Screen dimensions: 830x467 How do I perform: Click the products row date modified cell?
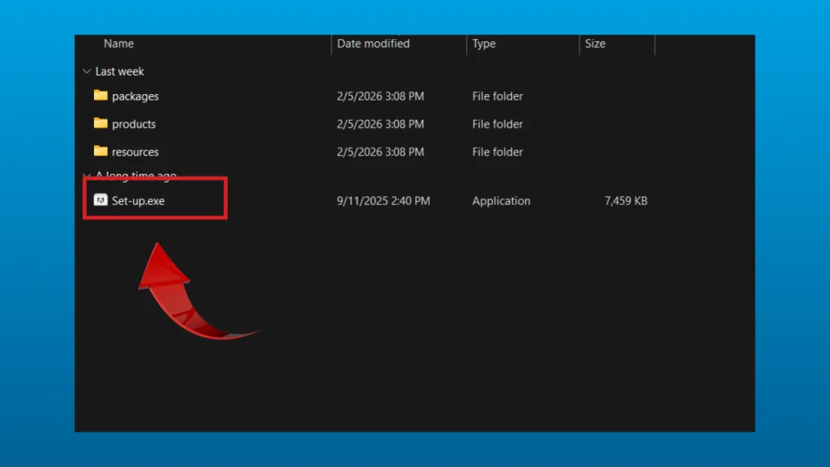coord(381,124)
